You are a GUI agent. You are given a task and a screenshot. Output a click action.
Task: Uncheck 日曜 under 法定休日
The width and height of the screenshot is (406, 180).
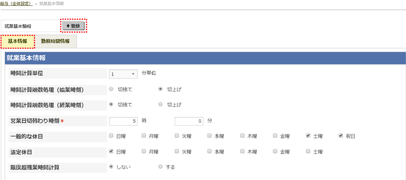pos(111,151)
